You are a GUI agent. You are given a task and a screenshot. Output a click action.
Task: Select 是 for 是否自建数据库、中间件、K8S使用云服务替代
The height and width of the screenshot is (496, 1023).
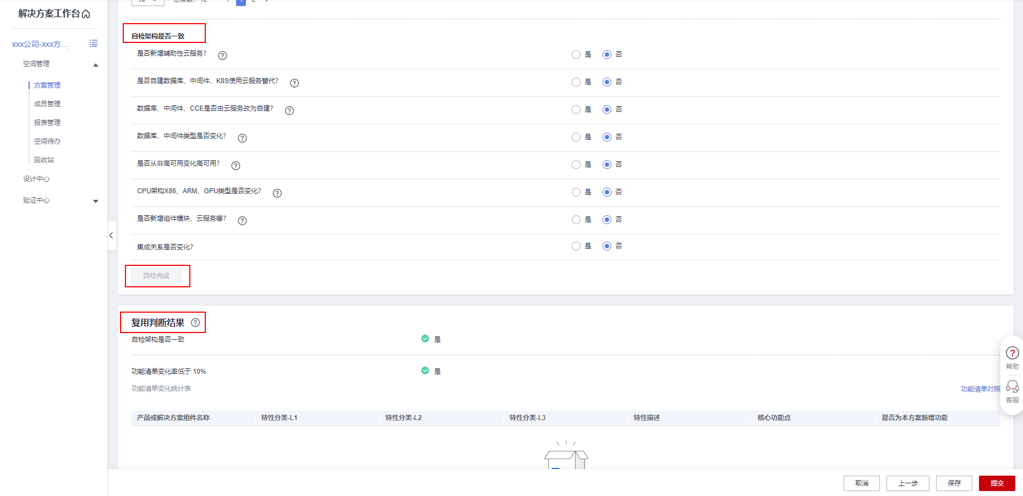point(576,82)
